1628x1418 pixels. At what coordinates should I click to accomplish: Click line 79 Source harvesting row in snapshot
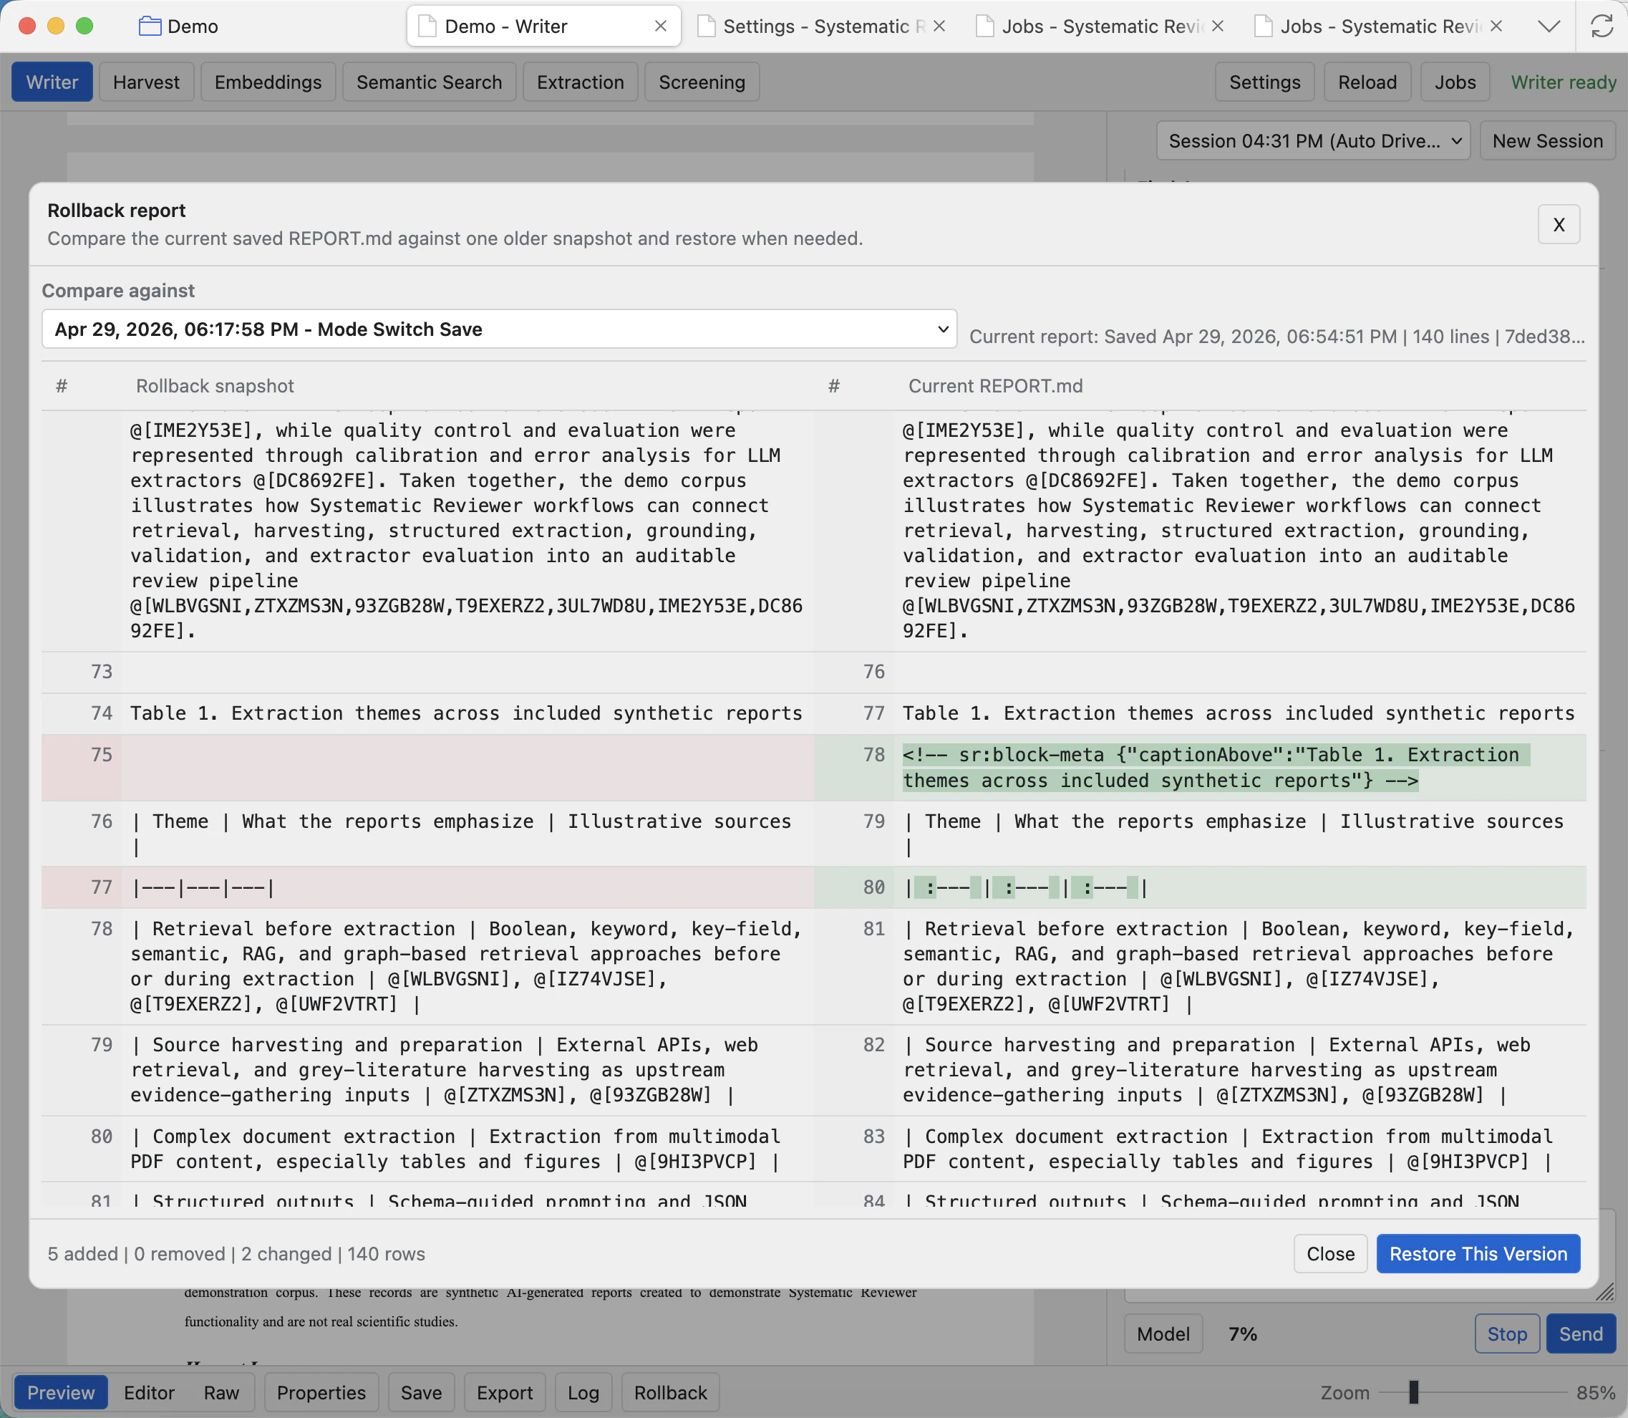tap(428, 1070)
